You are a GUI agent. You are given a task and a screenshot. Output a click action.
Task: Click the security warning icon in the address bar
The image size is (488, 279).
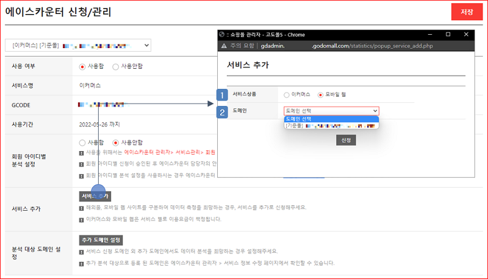(224, 46)
